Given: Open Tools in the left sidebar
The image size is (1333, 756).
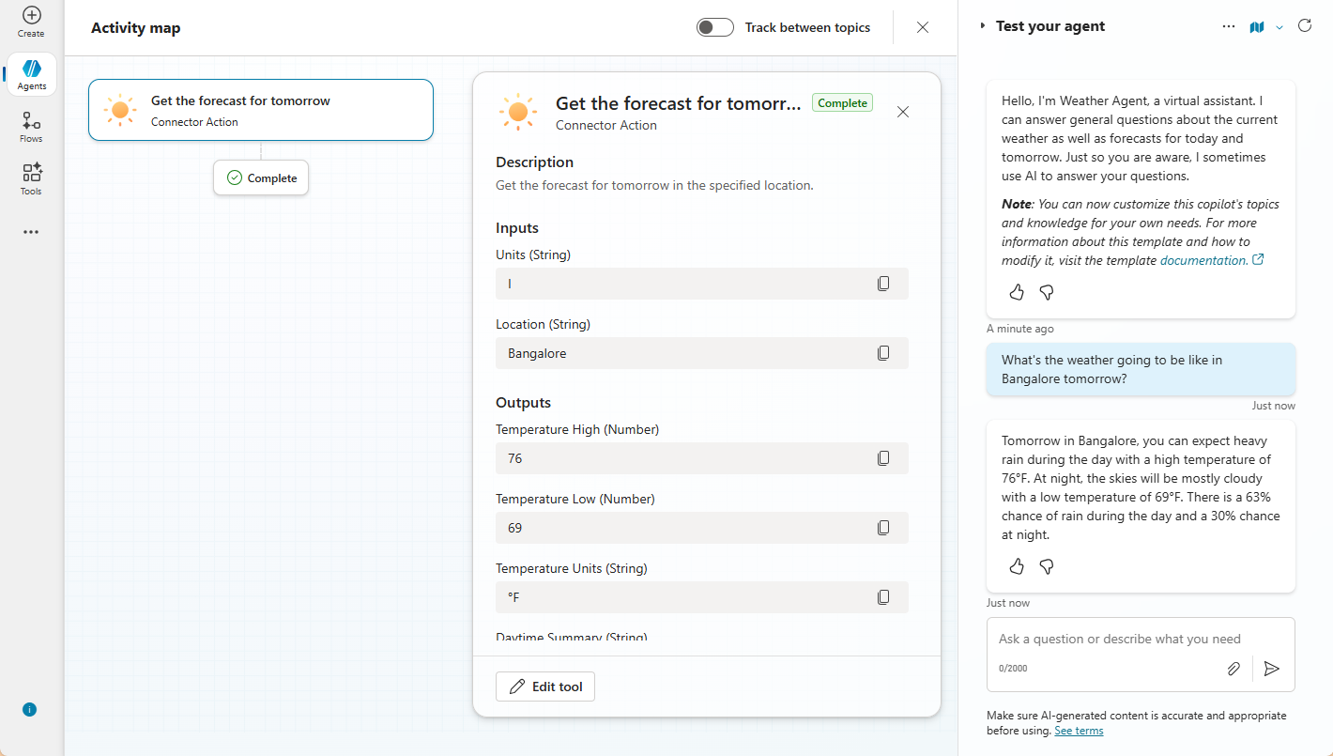Looking at the screenshot, I should [31, 178].
